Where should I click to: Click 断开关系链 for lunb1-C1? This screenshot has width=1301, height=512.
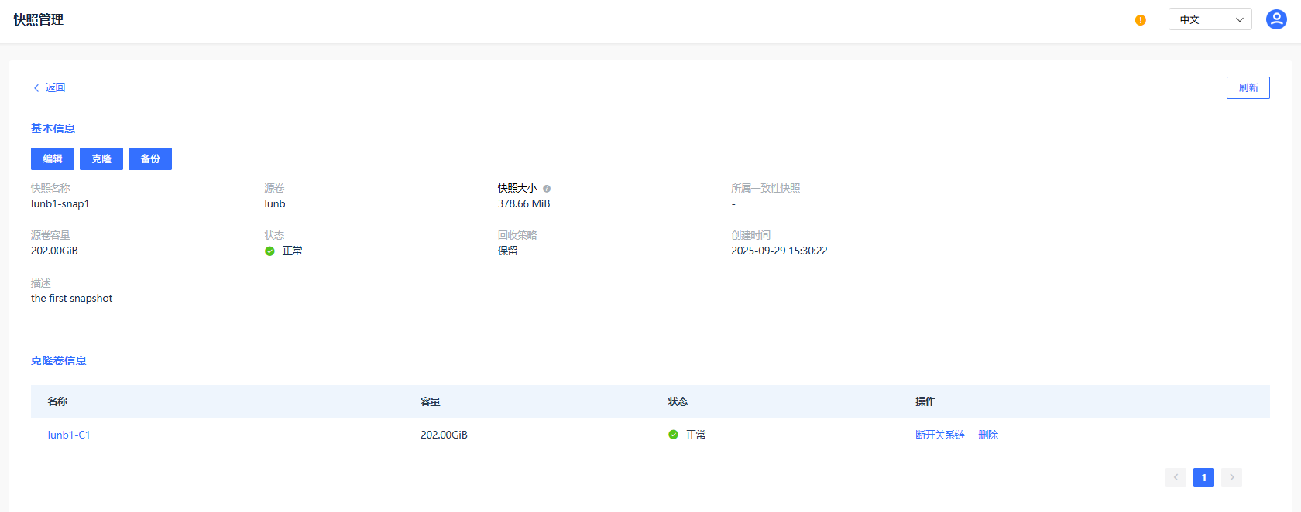[x=939, y=435]
